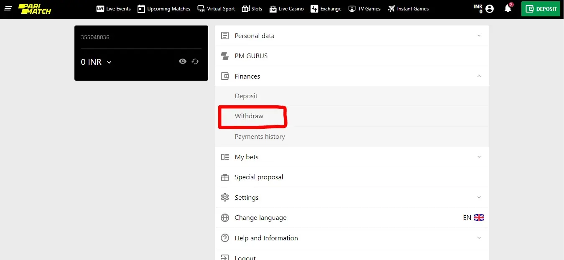Click the Finances label
Viewport: 564px width, 260px height.
coord(248,76)
